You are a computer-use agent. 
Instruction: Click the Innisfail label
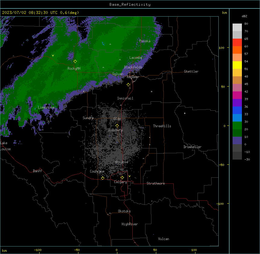click(x=125, y=98)
